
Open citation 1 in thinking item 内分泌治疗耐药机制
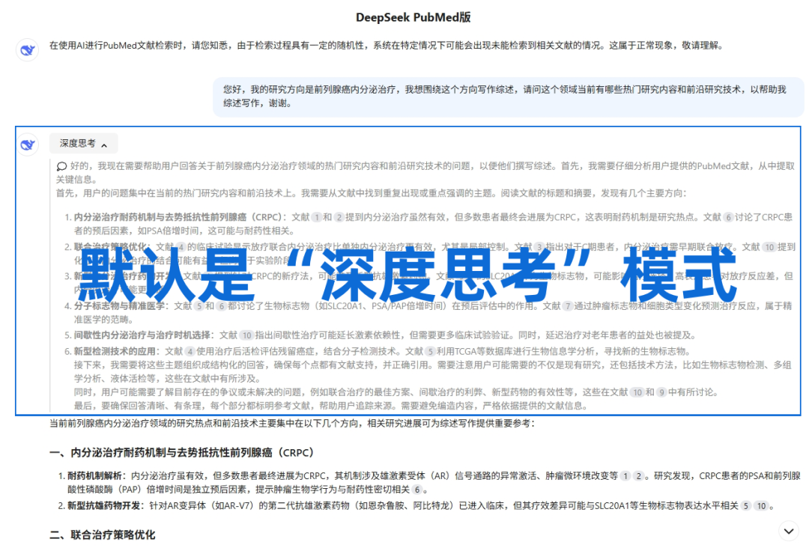pos(317,218)
